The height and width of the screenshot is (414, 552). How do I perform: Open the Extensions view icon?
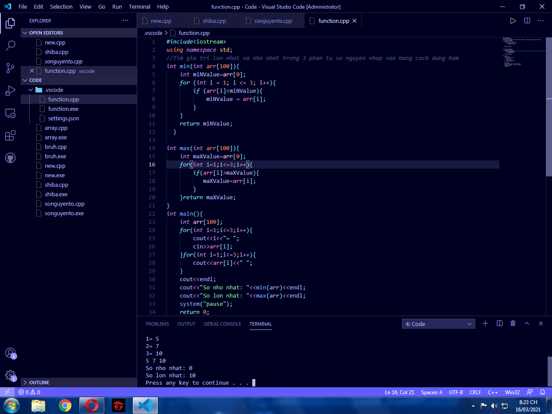pos(10,135)
